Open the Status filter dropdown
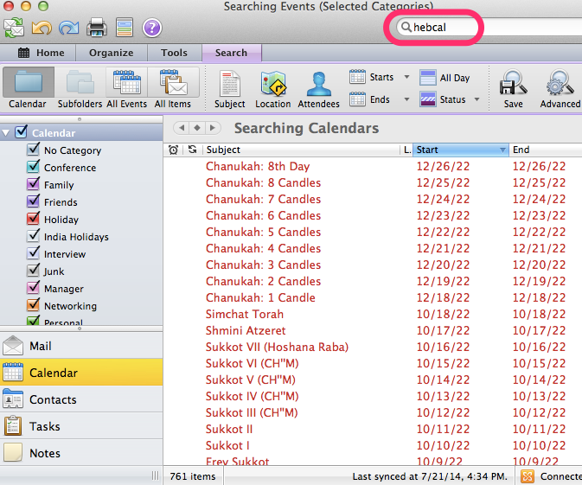 pyautogui.click(x=477, y=99)
